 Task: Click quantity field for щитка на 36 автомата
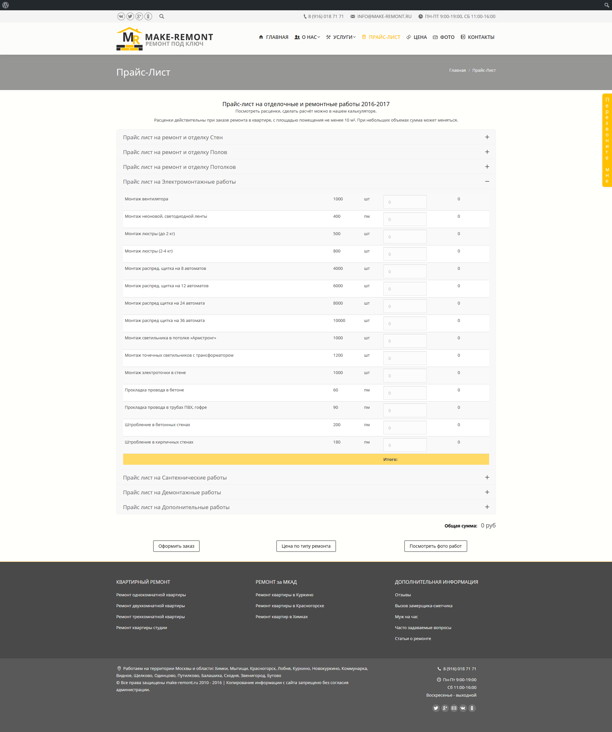(x=405, y=324)
